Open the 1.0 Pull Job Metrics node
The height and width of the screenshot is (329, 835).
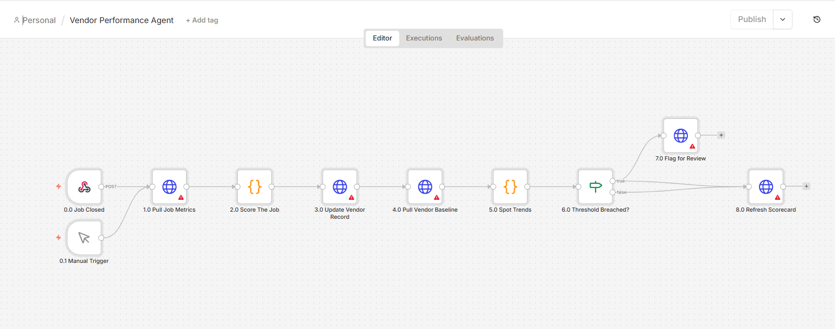(x=169, y=187)
